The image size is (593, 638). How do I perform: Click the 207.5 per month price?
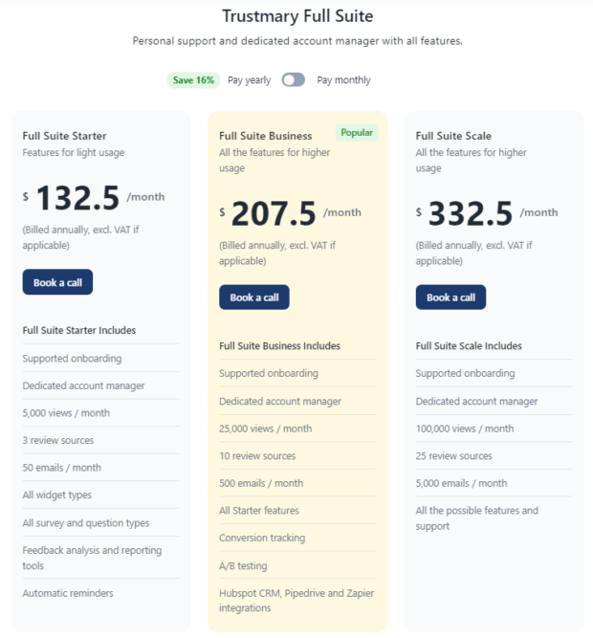(275, 213)
